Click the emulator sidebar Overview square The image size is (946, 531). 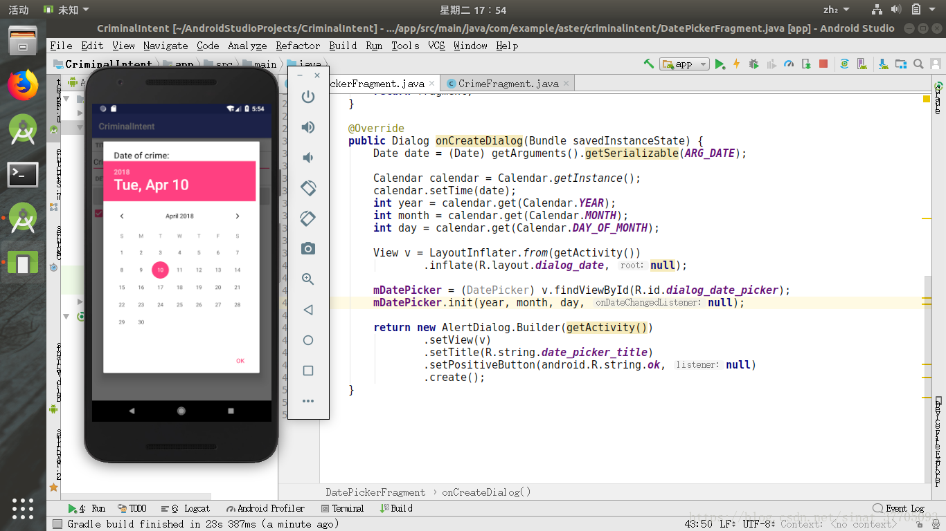tap(308, 371)
